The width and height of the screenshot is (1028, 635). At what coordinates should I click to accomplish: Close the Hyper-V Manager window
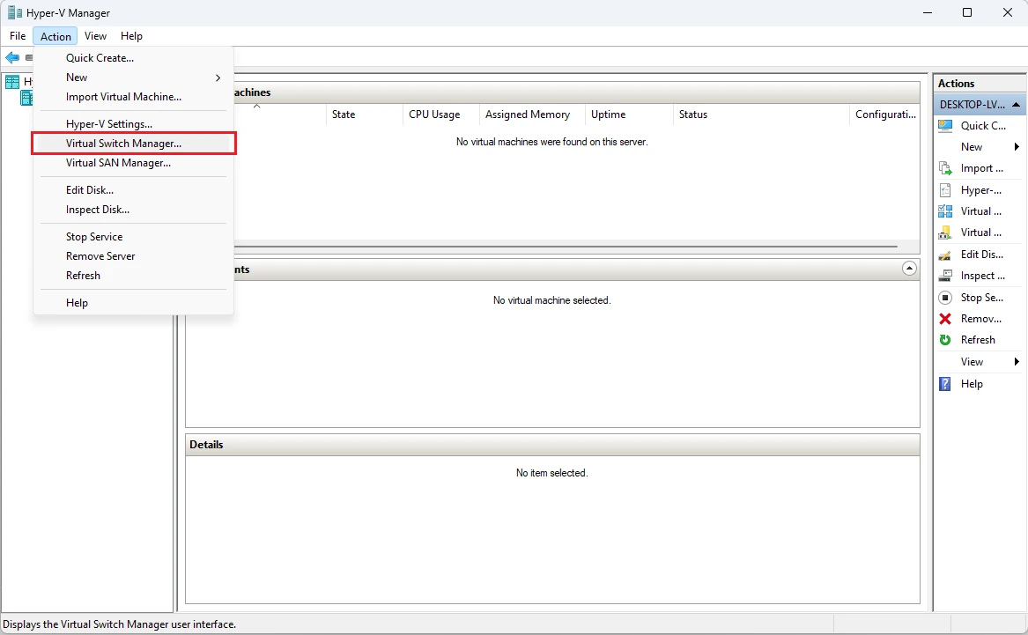click(1008, 12)
